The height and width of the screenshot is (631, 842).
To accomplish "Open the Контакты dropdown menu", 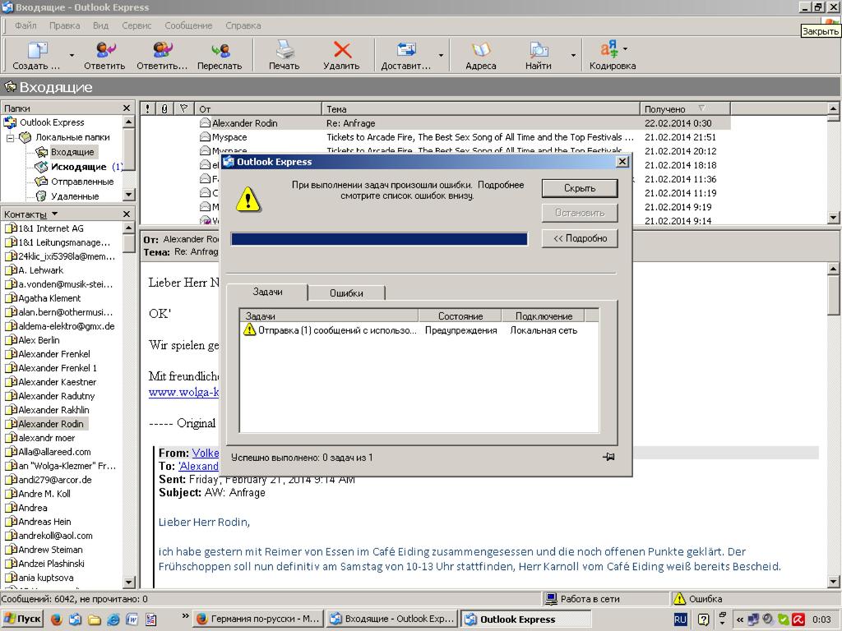I will click(55, 214).
